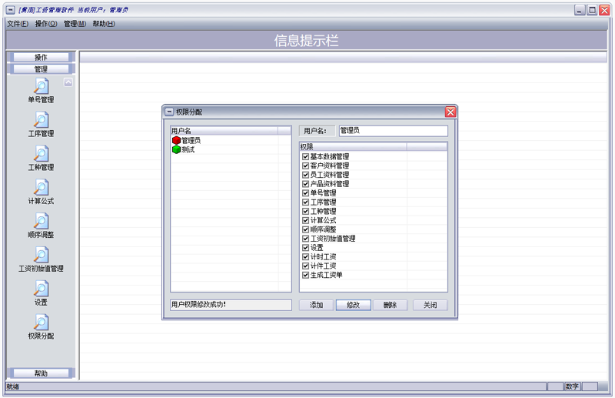Uncheck 计件工资 permission
Viewport: 615px width, 398px height.
[x=305, y=266]
